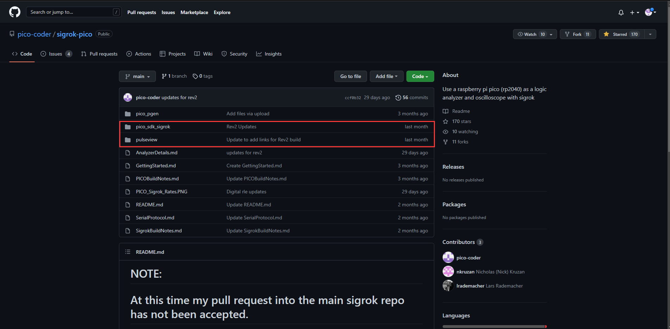Click Pull requests in top navigation

pos(141,12)
